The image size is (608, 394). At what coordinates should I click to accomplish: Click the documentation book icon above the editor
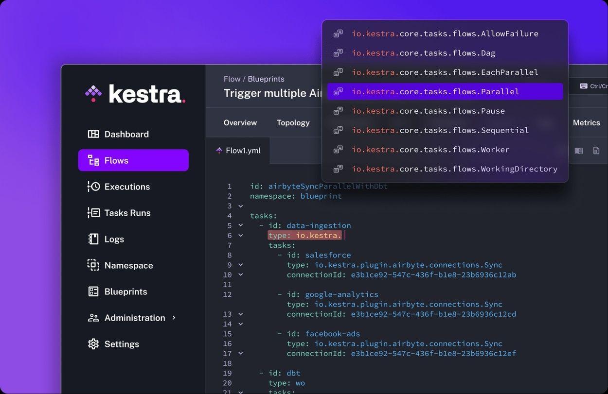click(579, 150)
